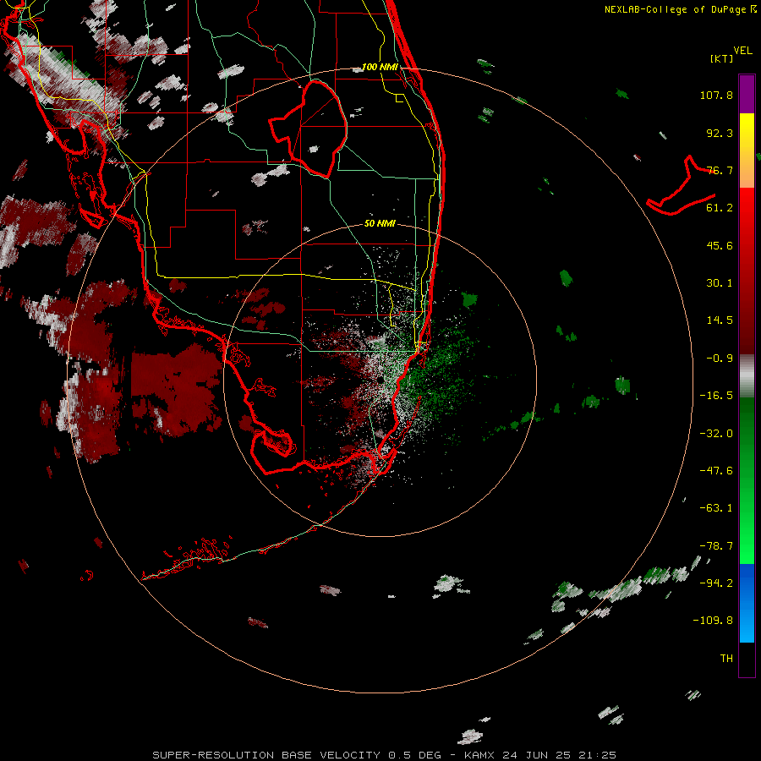
Task: Select the -63.1 velocity scale value
Action: click(x=716, y=508)
